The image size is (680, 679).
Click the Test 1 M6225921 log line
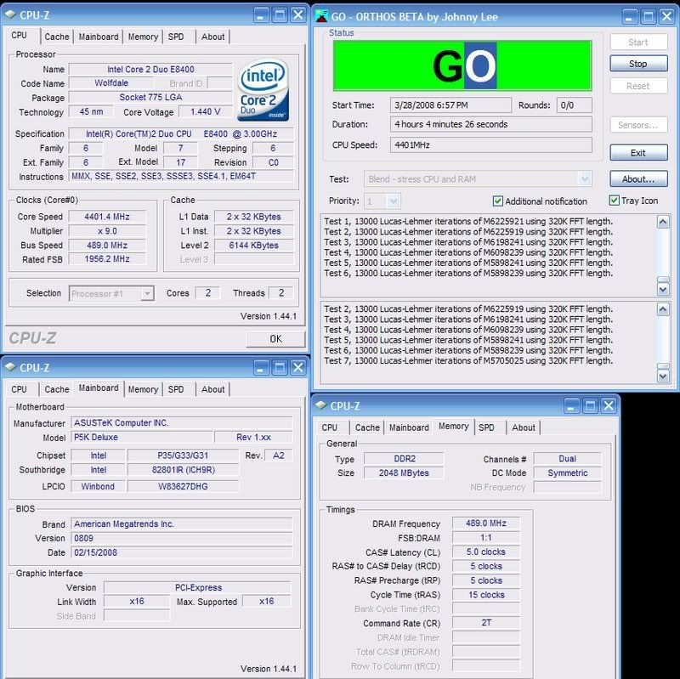[468, 221]
